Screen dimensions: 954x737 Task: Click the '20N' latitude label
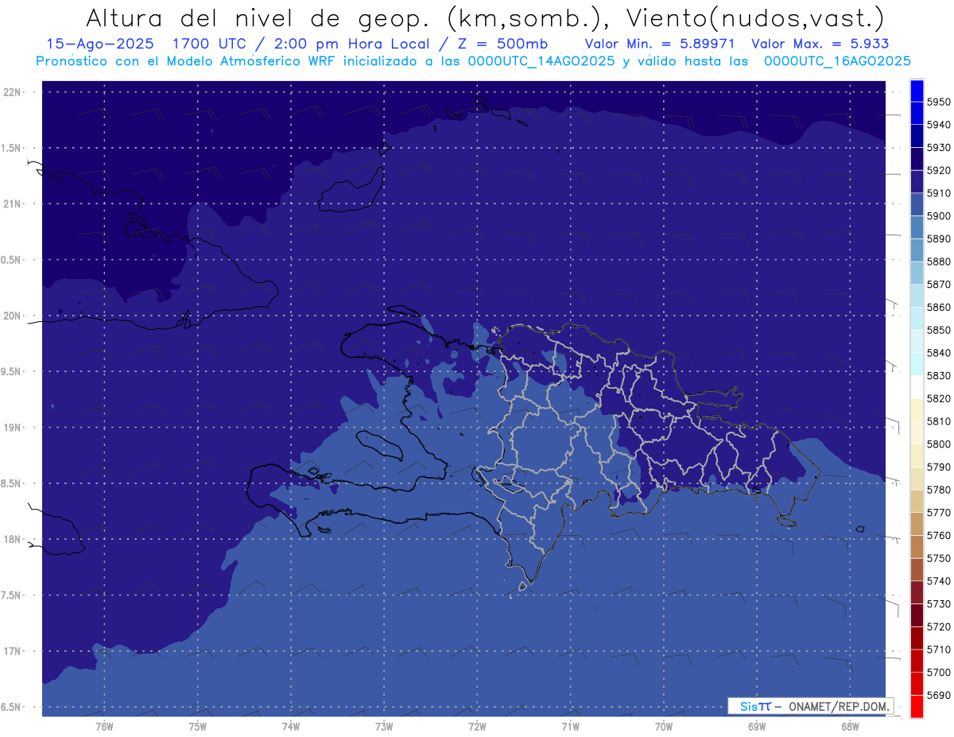tap(14, 316)
